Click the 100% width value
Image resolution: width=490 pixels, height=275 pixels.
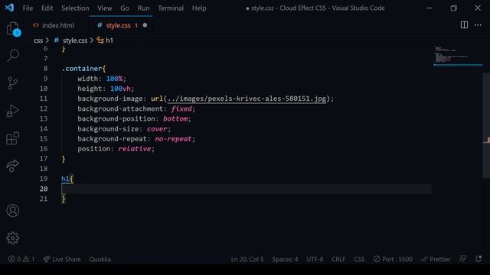pyautogui.click(x=114, y=79)
